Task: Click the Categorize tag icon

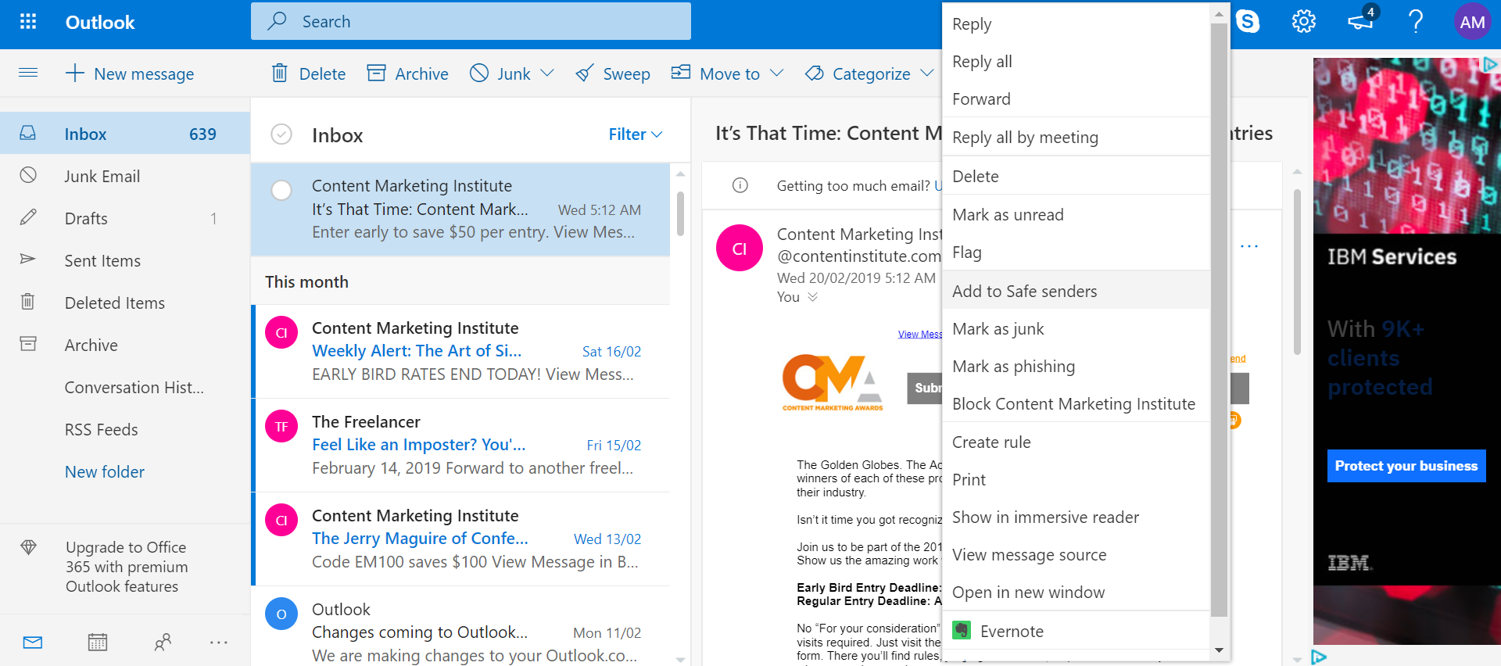Action: (815, 73)
